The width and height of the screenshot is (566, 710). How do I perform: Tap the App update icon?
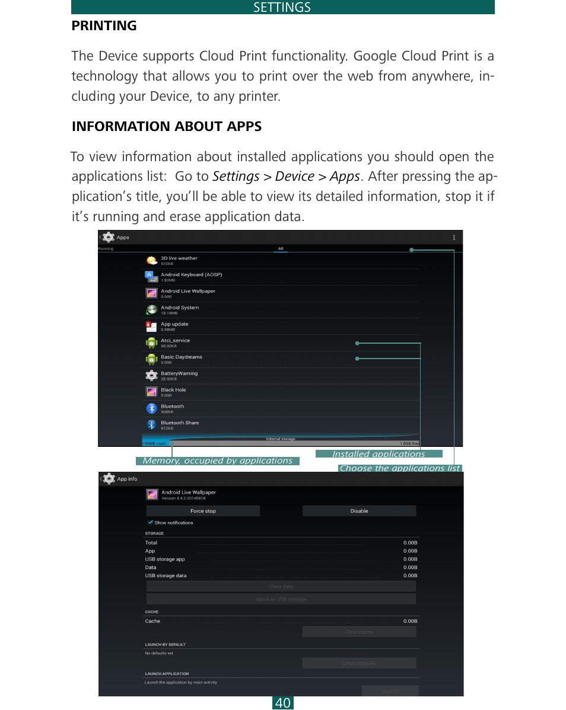tap(151, 326)
